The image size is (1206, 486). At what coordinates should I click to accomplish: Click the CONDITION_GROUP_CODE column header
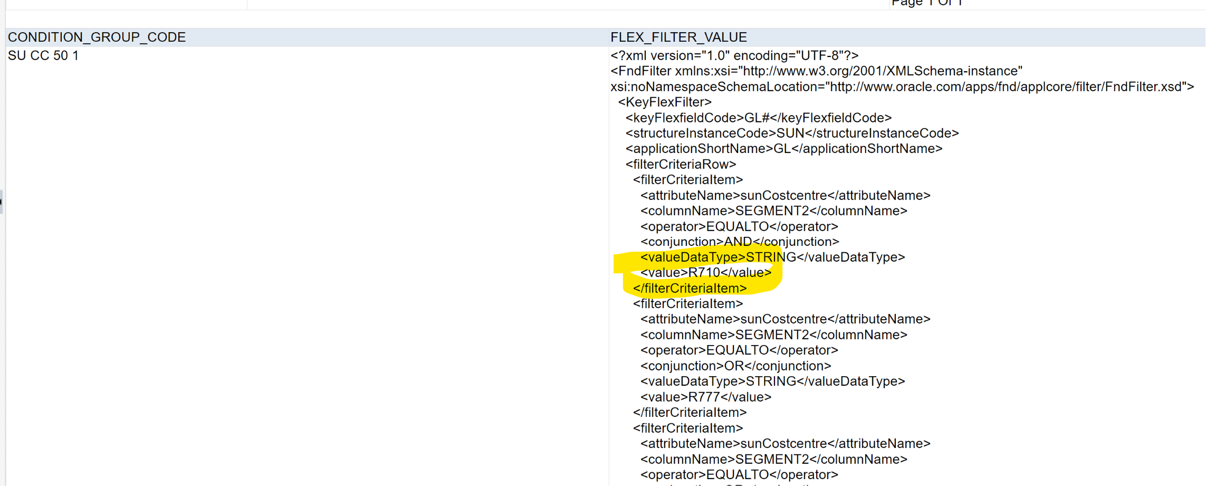pos(97,37)
